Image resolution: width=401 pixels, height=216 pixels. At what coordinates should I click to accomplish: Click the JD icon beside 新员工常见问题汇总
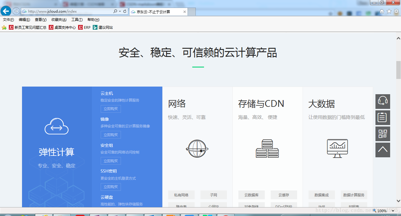[11, 28]
